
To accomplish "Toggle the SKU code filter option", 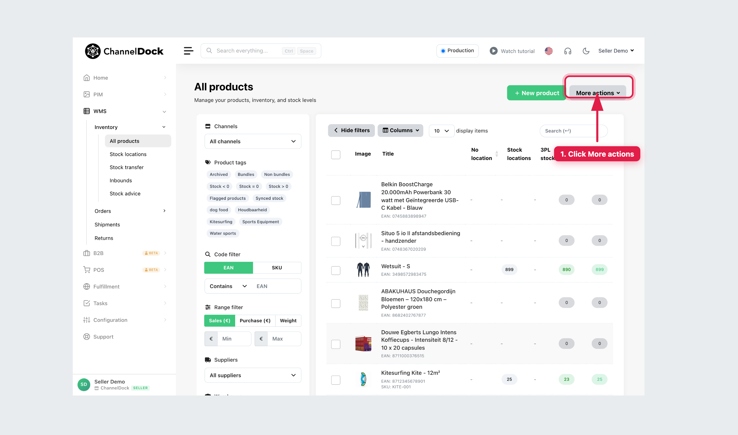I will [x=277, y=268].
